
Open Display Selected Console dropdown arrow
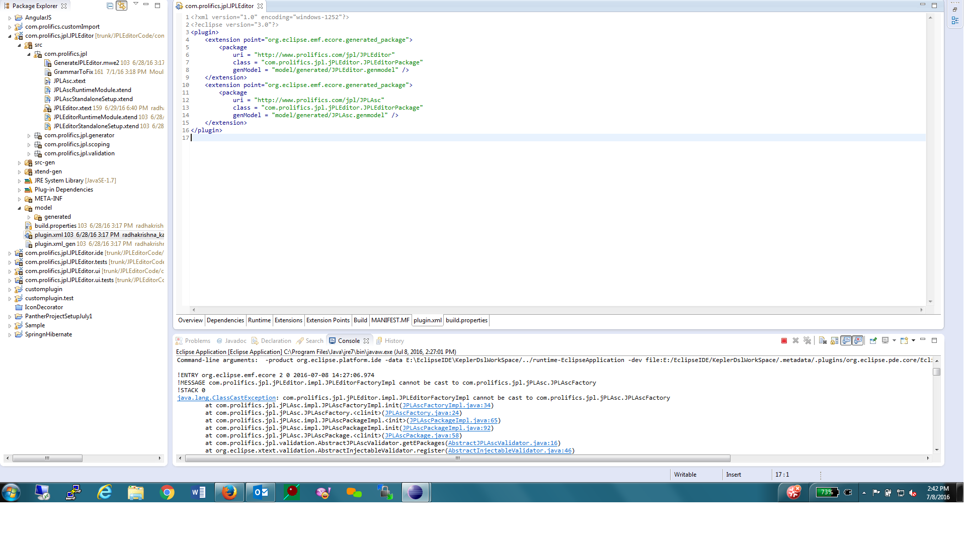(894, 341)
